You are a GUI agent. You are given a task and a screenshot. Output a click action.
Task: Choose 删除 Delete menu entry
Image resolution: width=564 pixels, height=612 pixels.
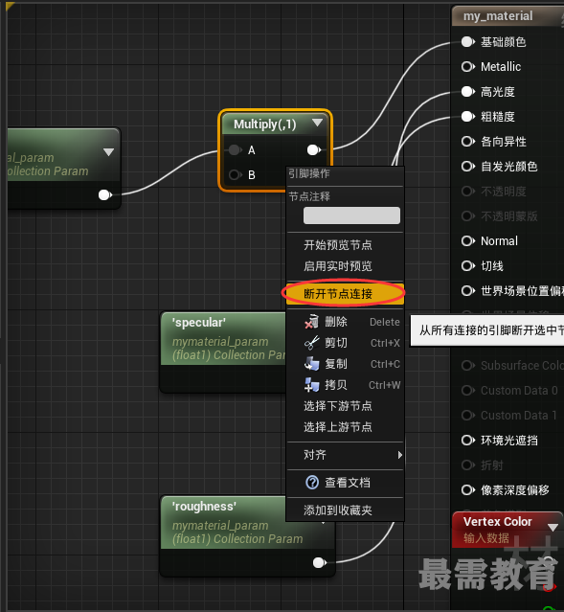pos(345,322)
